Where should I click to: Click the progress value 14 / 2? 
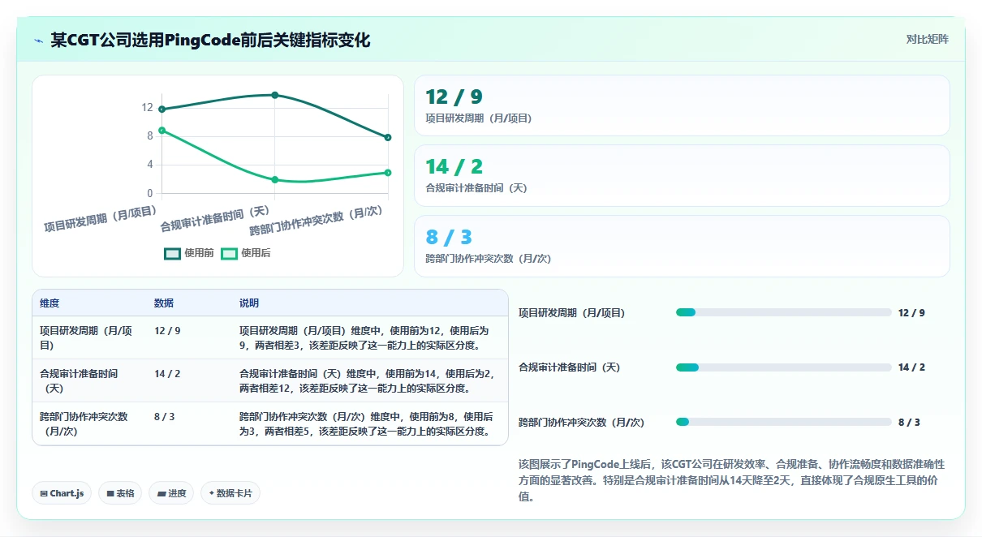click(x=911, y=367)
